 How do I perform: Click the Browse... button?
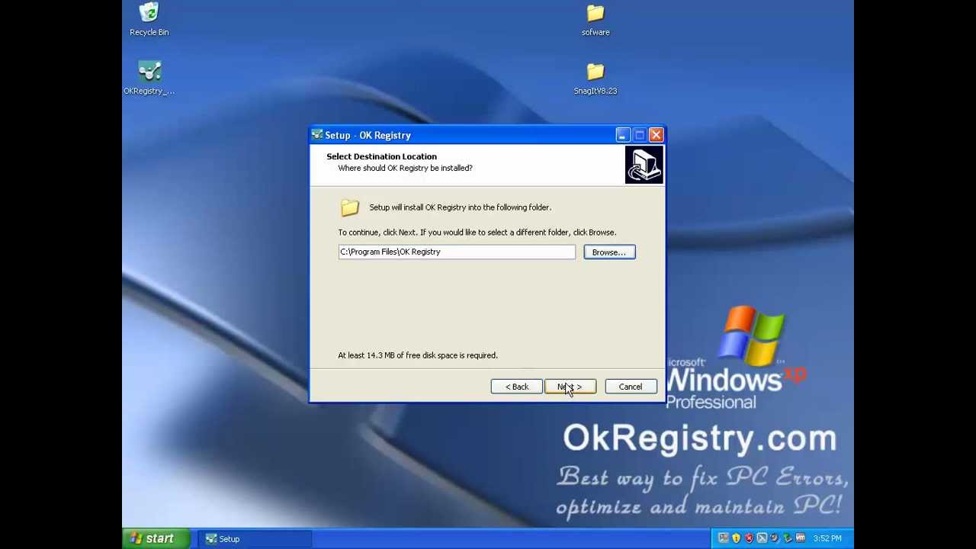tap(609, 252)
